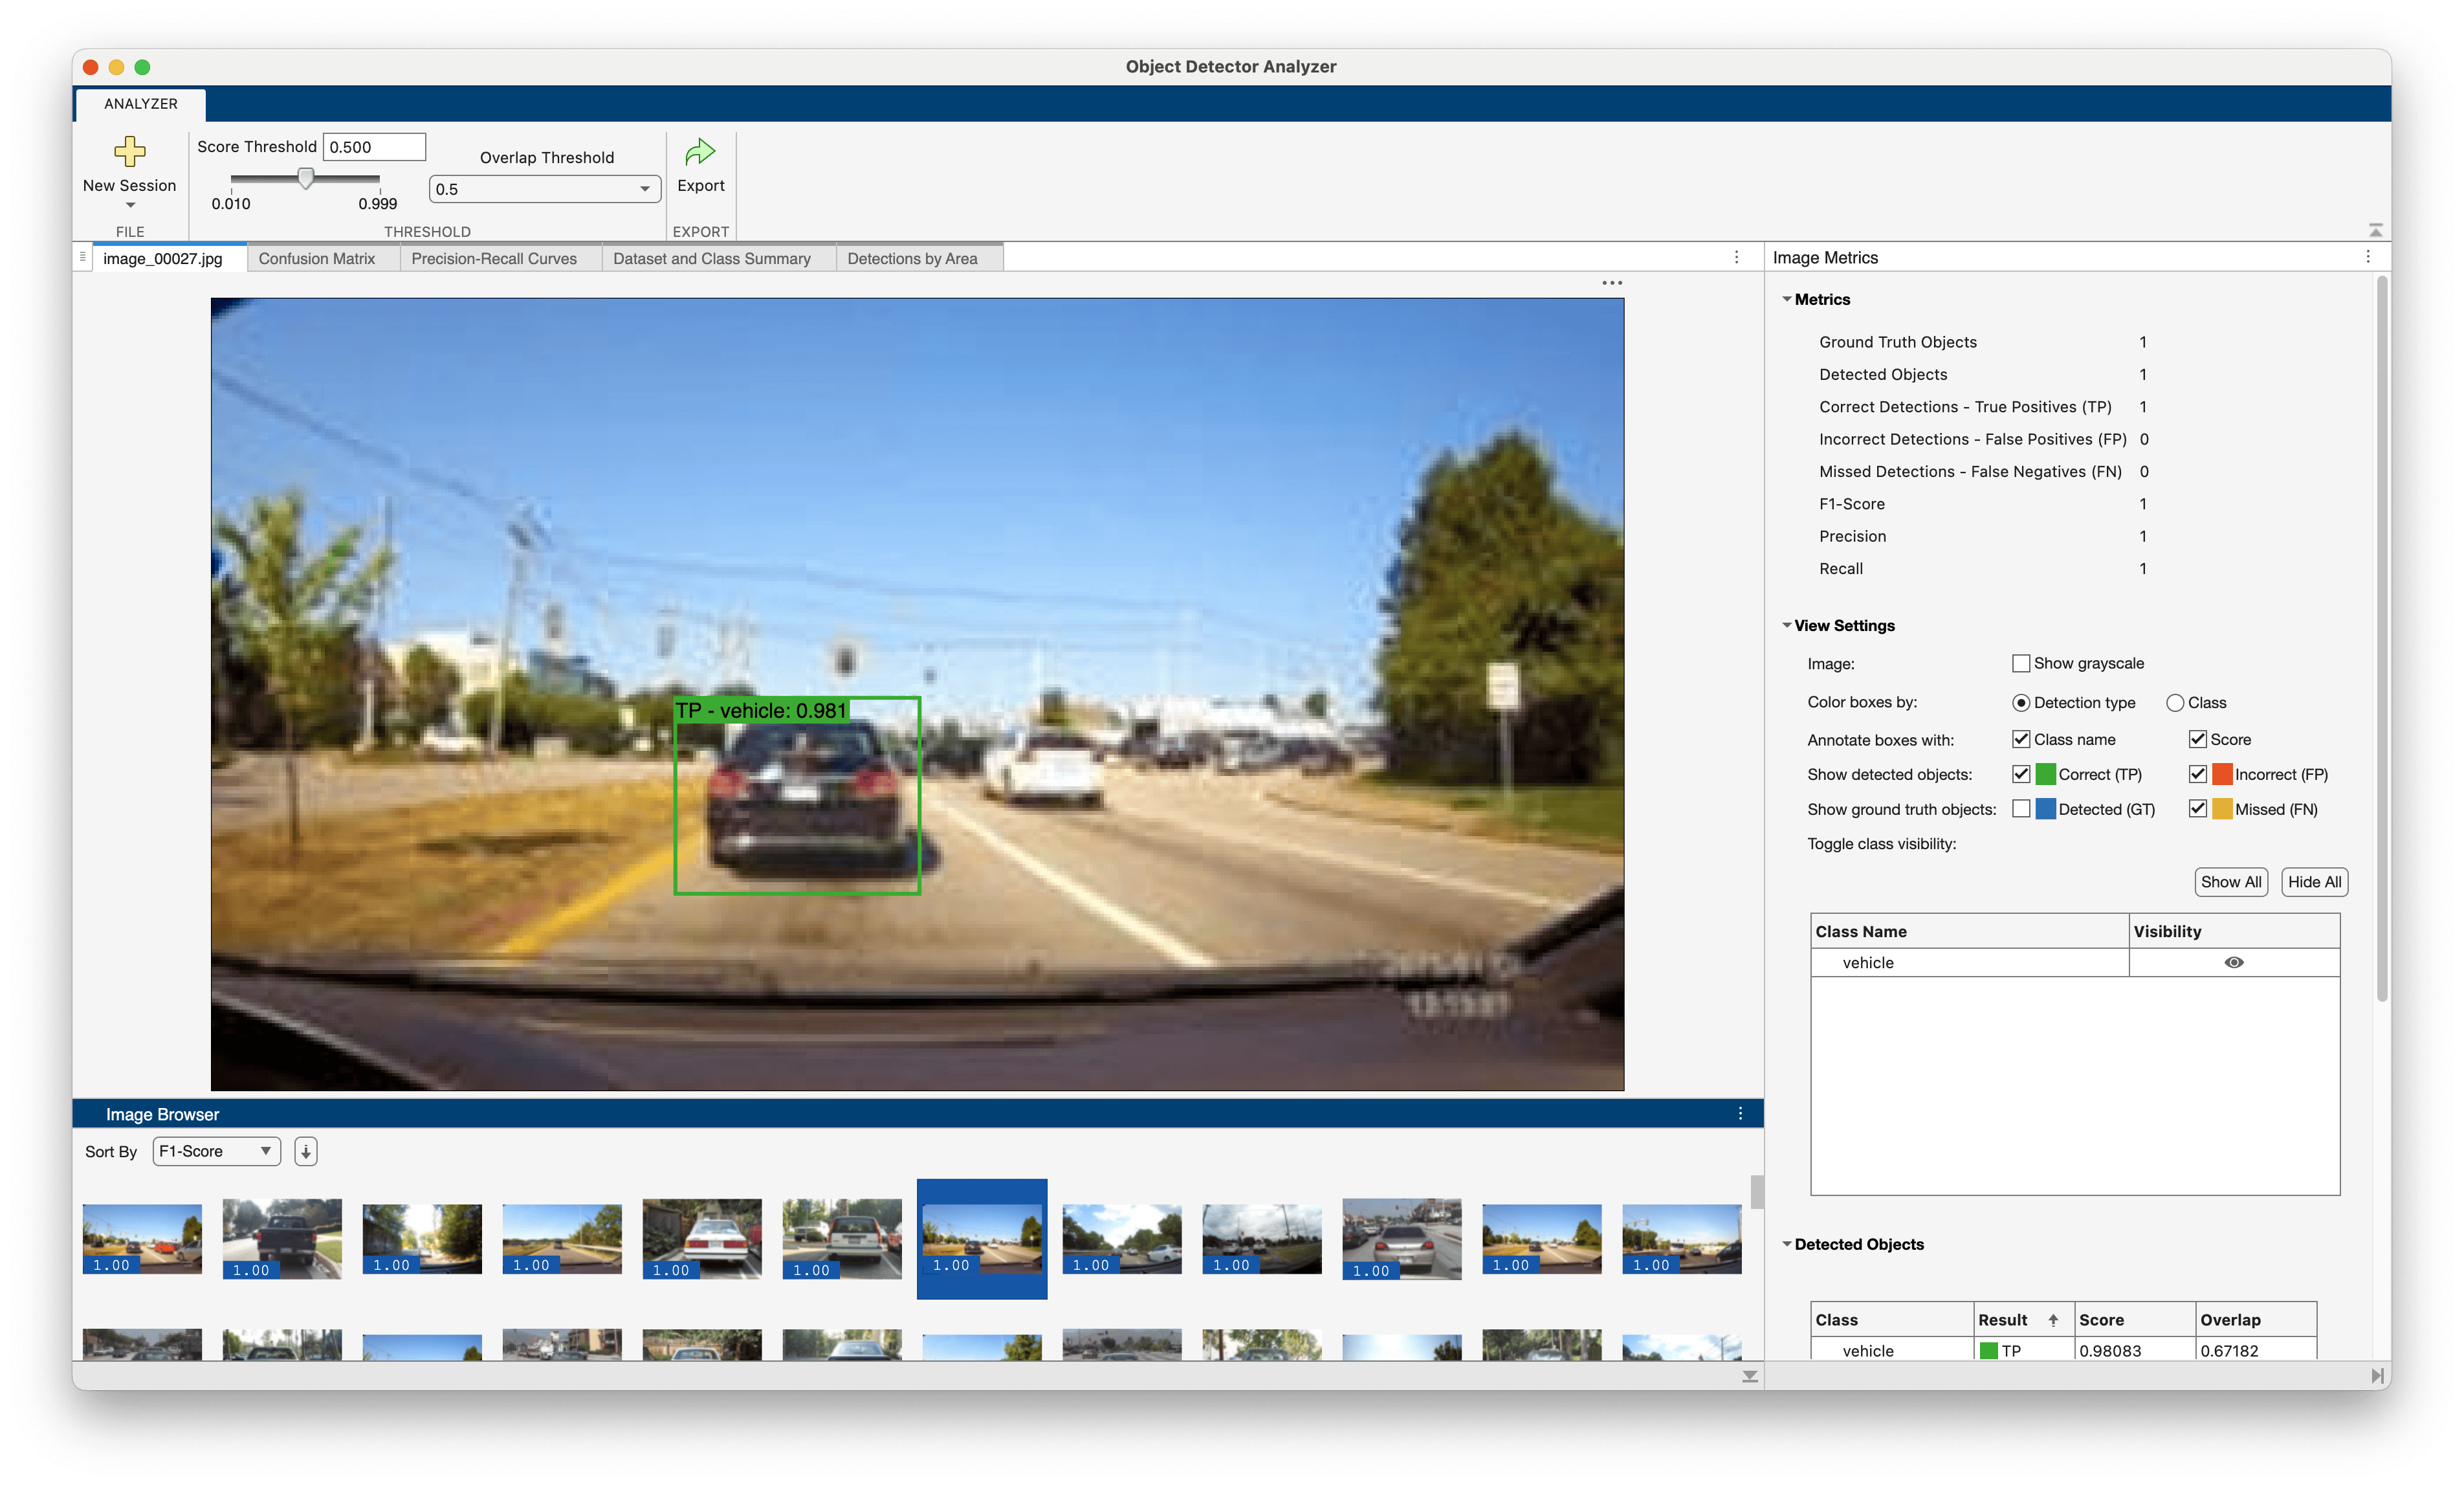Collapse the Metrics section

click(1787, 299)
